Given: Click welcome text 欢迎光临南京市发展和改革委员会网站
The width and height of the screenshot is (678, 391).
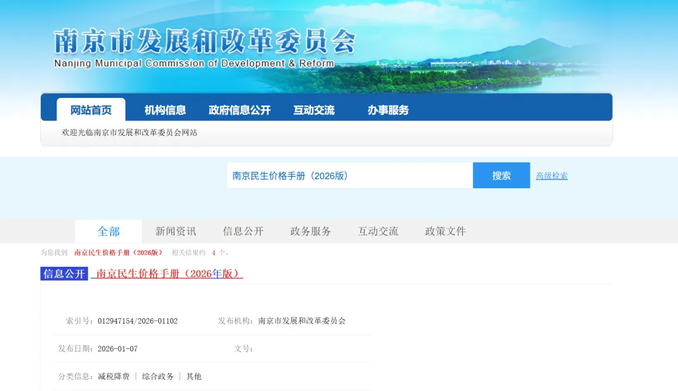Looking at the screenshot, I should (129, 132).
